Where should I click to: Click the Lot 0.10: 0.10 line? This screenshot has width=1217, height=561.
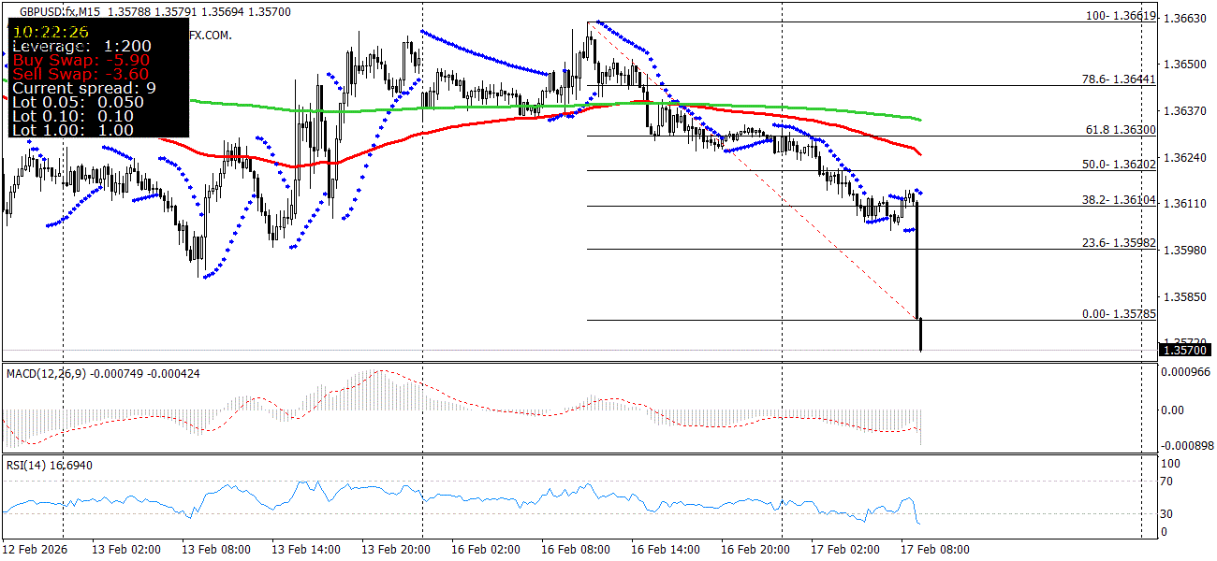coord(73,116)
